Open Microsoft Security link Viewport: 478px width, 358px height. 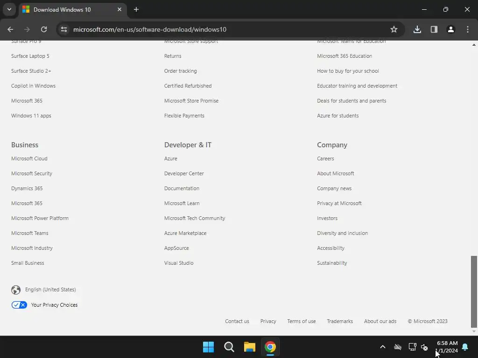pos(32,173)
